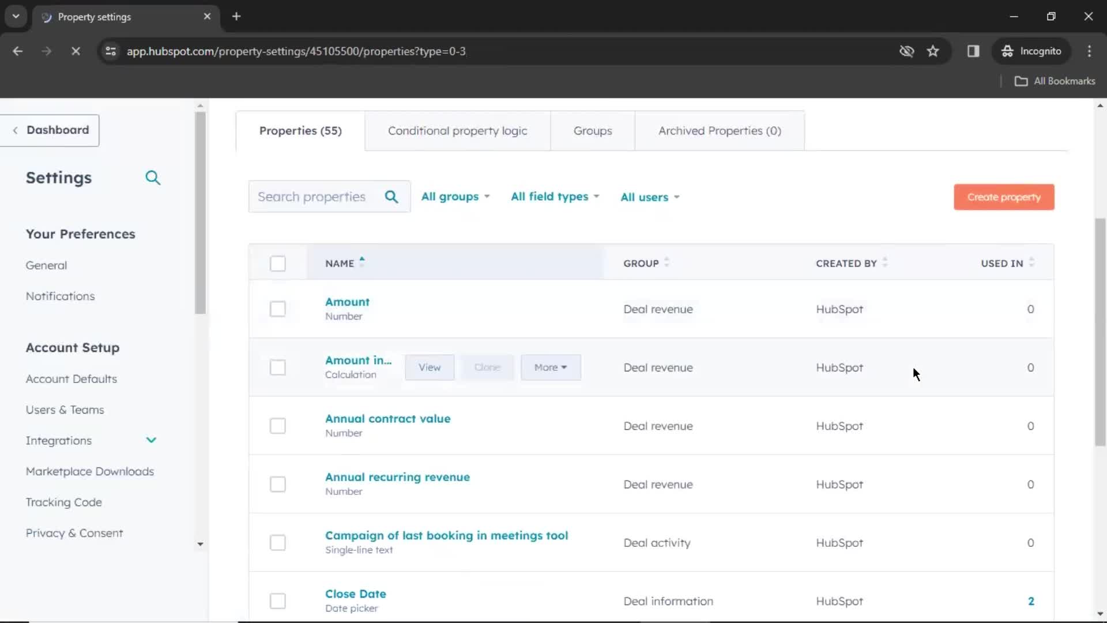Image resolution: width=1107 pixels, height=623 pixels.
Task: Check the Close Date row checkbox
Action: 278,601
